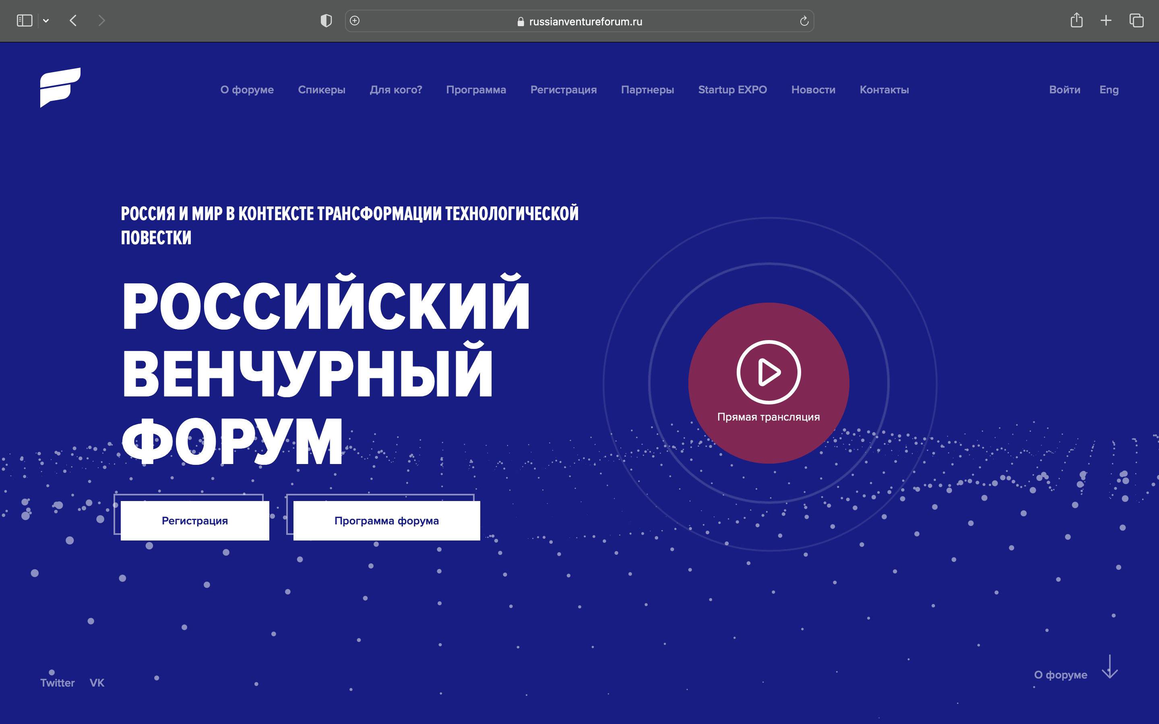Viewport: 1159px width, 724px height.
Task: Click the forum logo in the header
Action: [x=60, y=88]
